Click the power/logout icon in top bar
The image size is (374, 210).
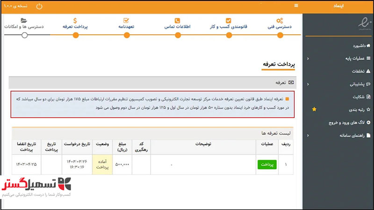(x=39, y=6)
